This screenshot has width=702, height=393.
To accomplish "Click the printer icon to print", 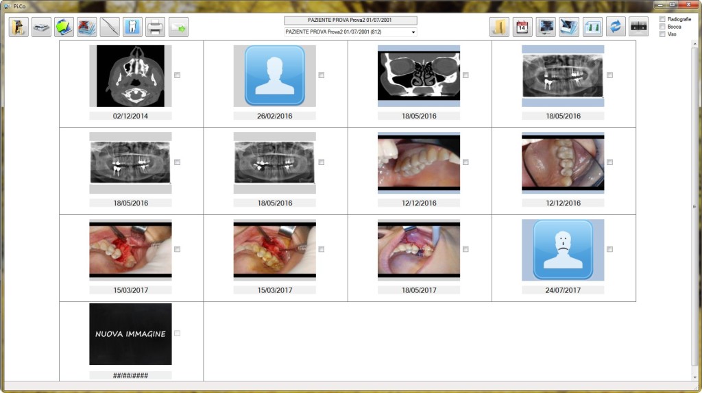I will [156, 27].
